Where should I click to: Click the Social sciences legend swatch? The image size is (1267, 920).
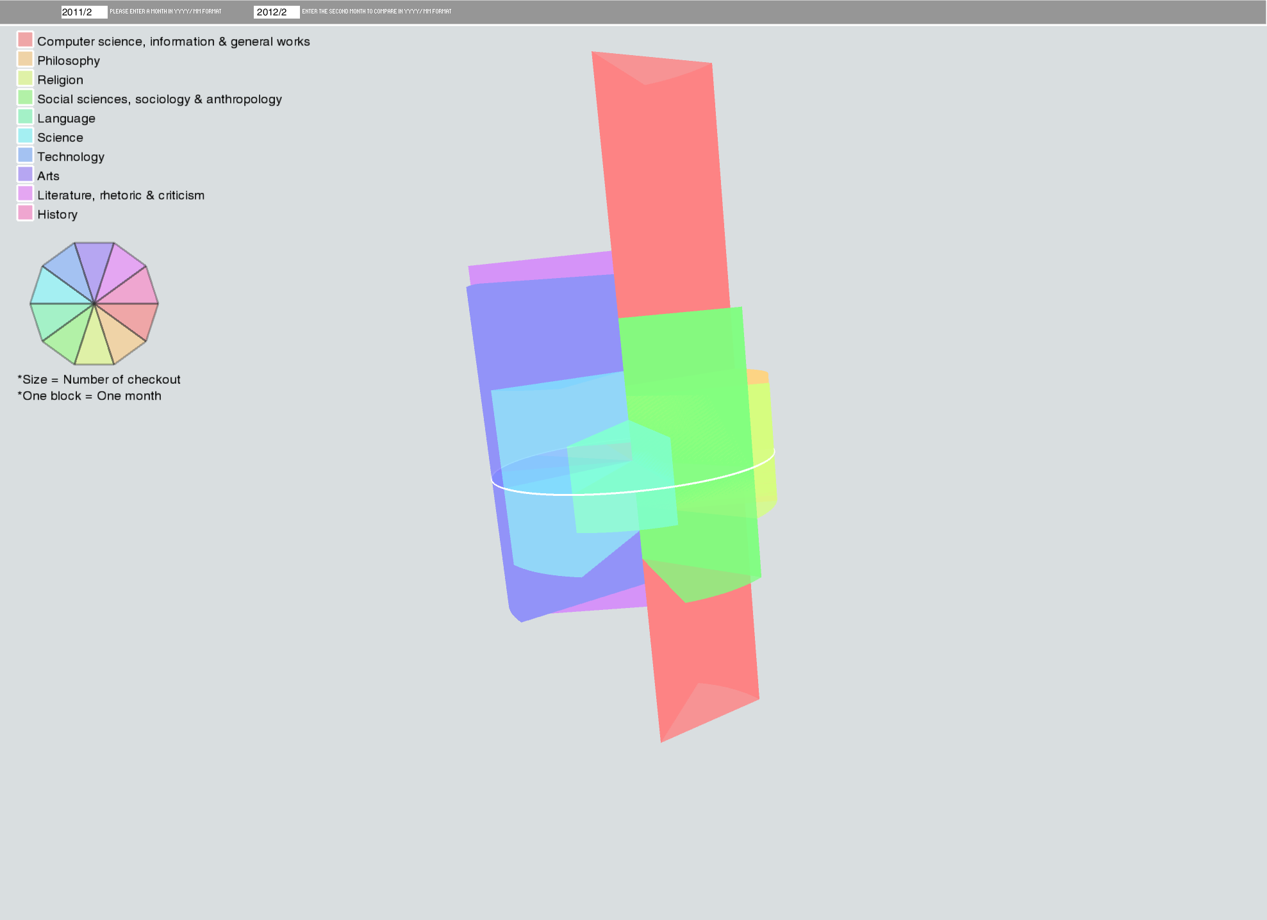tap(25, 97)
